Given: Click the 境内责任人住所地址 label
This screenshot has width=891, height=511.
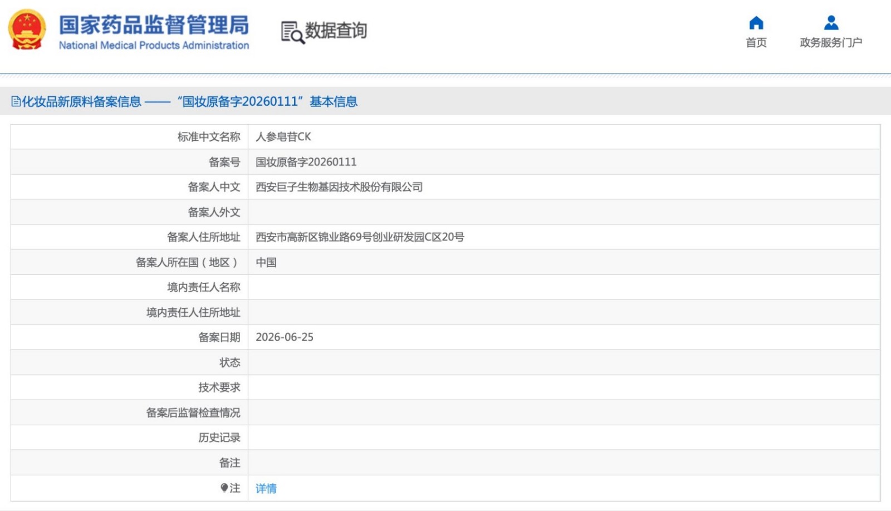Looking at the screenshot, I should (x=193, y=312).
